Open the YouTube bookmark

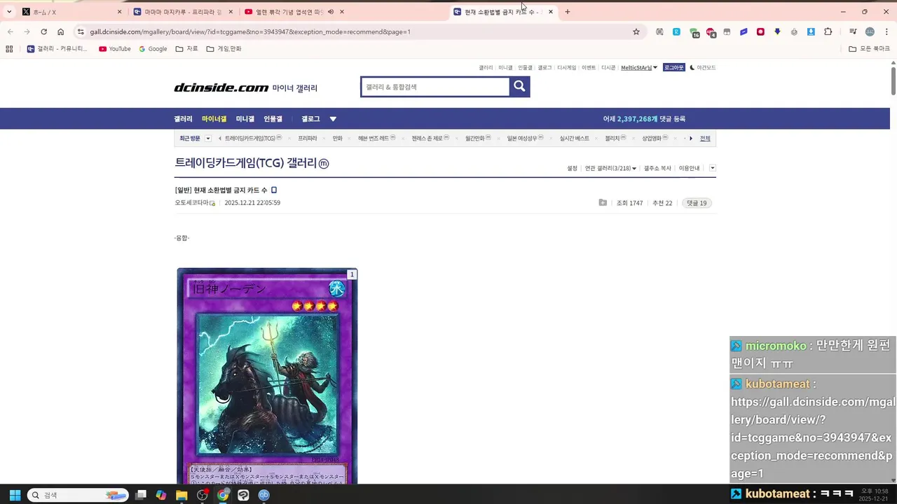pos(115,49)
